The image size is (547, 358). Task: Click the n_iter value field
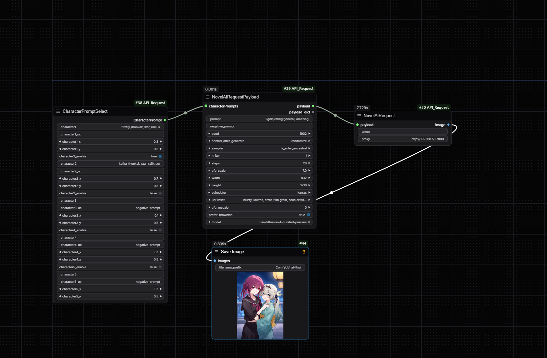coord(259,156)
